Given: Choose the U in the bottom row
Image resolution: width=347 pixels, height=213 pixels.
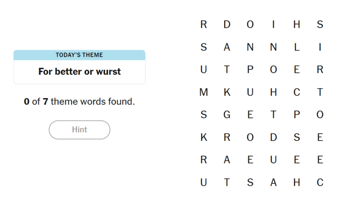Looking at the screenshot, I should (203, 183).
